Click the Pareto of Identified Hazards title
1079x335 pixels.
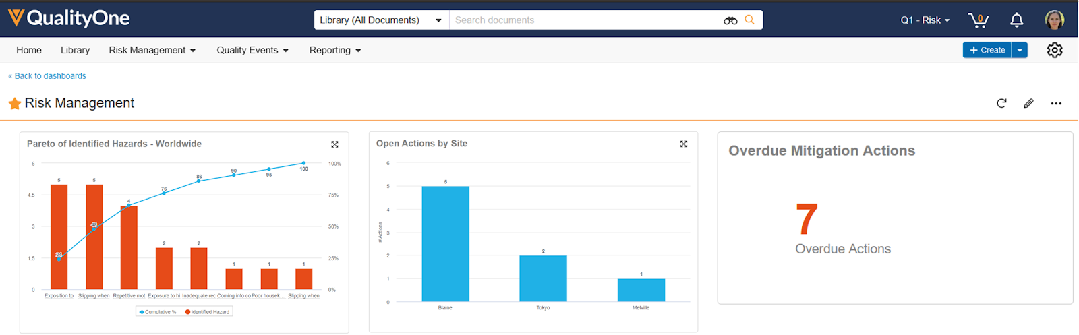pos(114,144)
